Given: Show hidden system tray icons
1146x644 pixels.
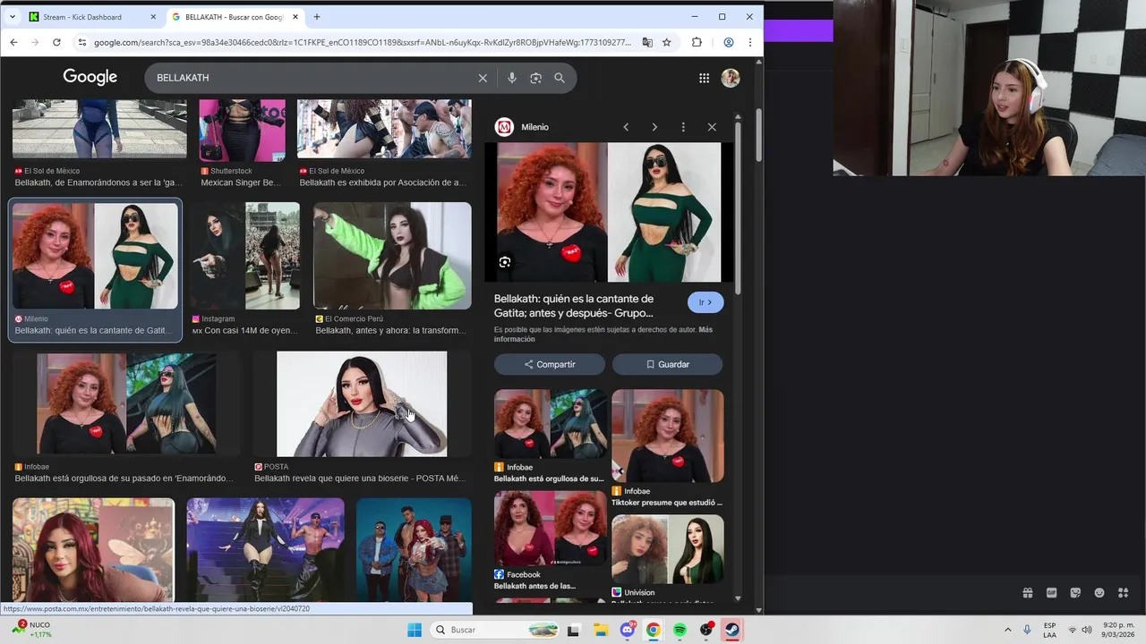Looking at the screenshot, I should point(1007,630).
